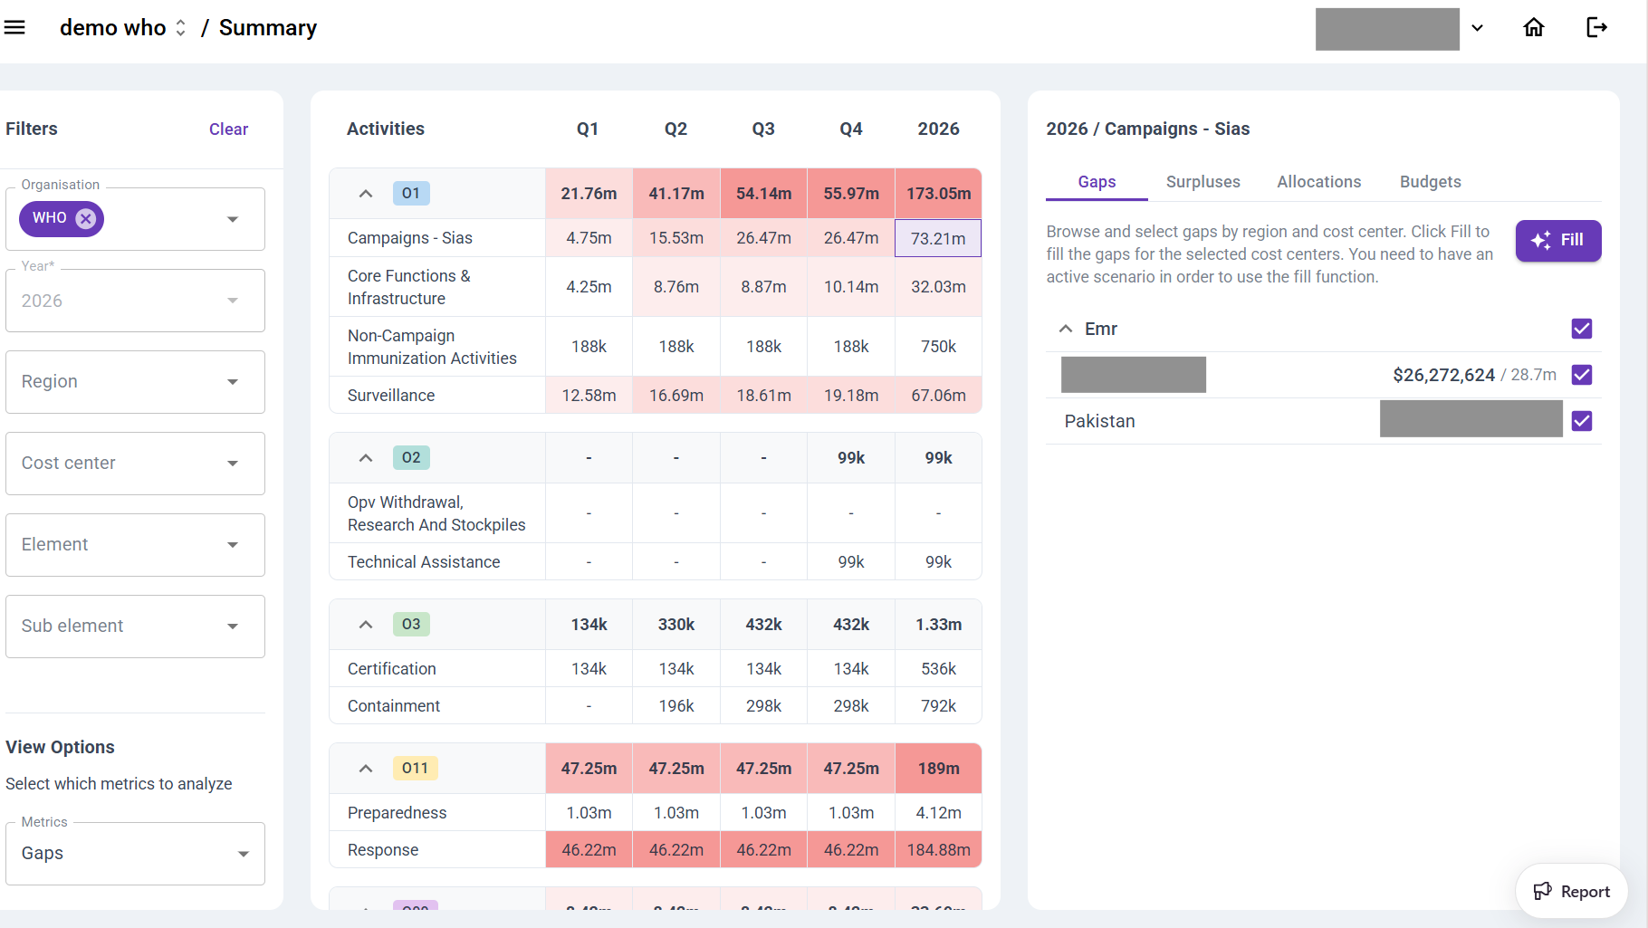Open the hamburger navigation menu
The height and width of the screenshot is (928, 1648).
pyautogui.click(x=14, y=27)
